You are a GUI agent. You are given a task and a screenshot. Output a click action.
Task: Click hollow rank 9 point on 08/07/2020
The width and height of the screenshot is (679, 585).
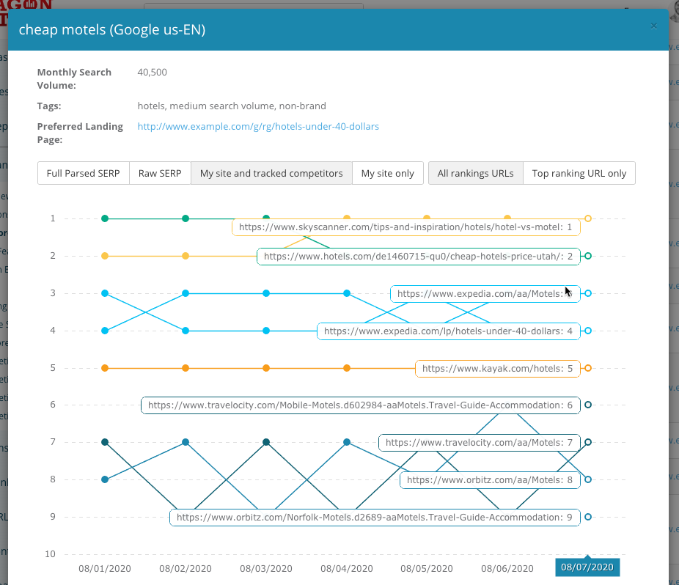588,518
